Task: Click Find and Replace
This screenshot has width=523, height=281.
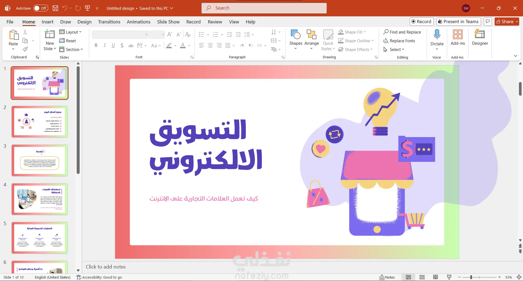Action: pyautogui.click(x=402, y=32)
